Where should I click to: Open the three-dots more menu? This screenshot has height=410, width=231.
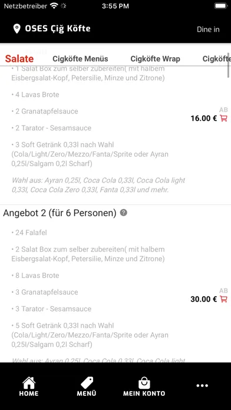click(202, 385)
